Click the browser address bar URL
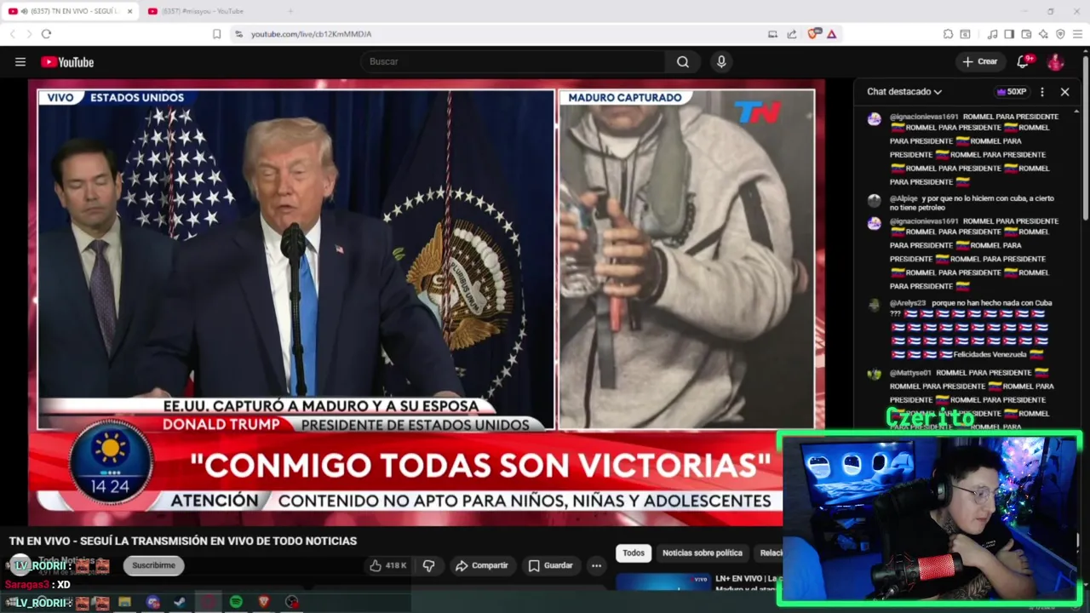The width and height of the screenshot is (1090, 613). coord(311,34)
